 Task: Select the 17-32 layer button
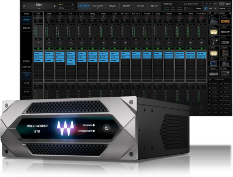pos(26,83)
